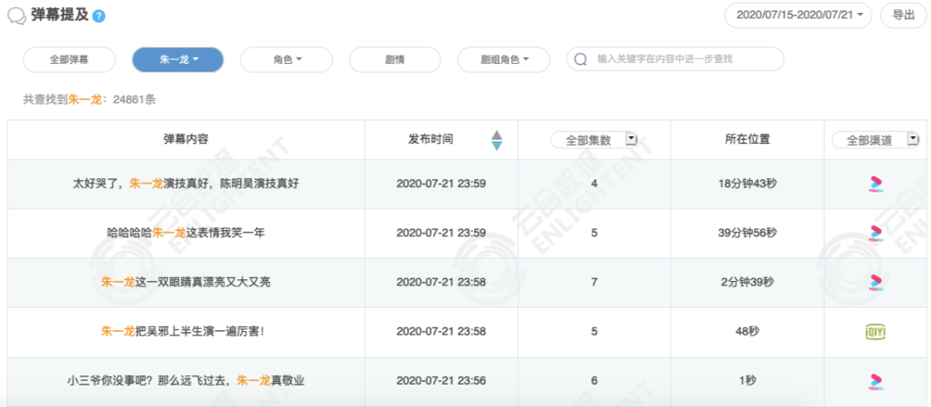This screenshot has height=407, width=931.
Task: Click timestamp 2020-07-21 23:56
Action: (441, 381)
